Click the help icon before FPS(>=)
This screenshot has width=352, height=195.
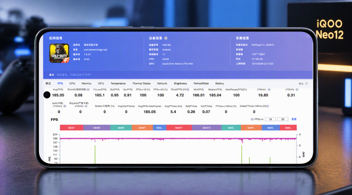[x=252, y=119]
